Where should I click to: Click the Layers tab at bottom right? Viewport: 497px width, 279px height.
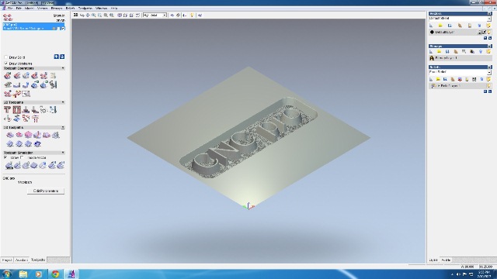433,260
